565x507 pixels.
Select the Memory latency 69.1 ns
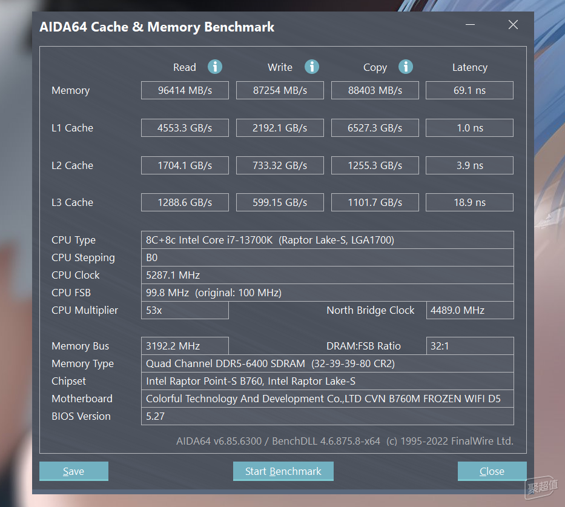click(x=469, y=90)
